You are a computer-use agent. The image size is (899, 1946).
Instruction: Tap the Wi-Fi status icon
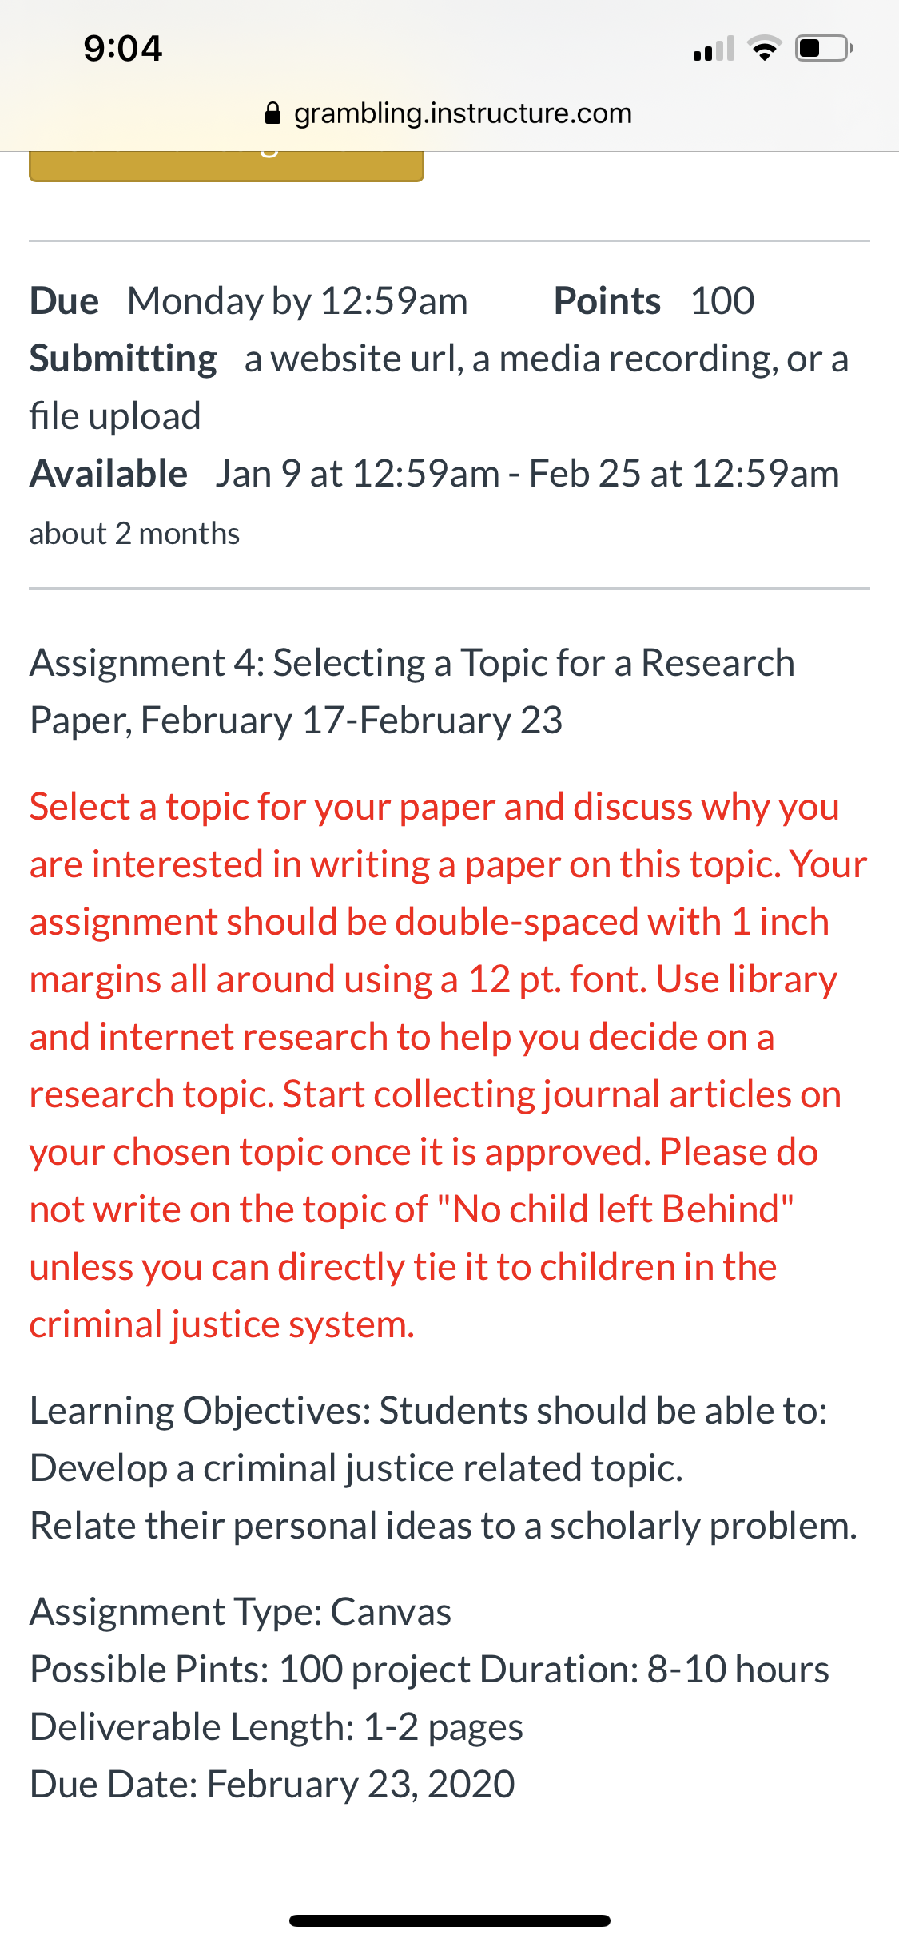click(765, 49)
